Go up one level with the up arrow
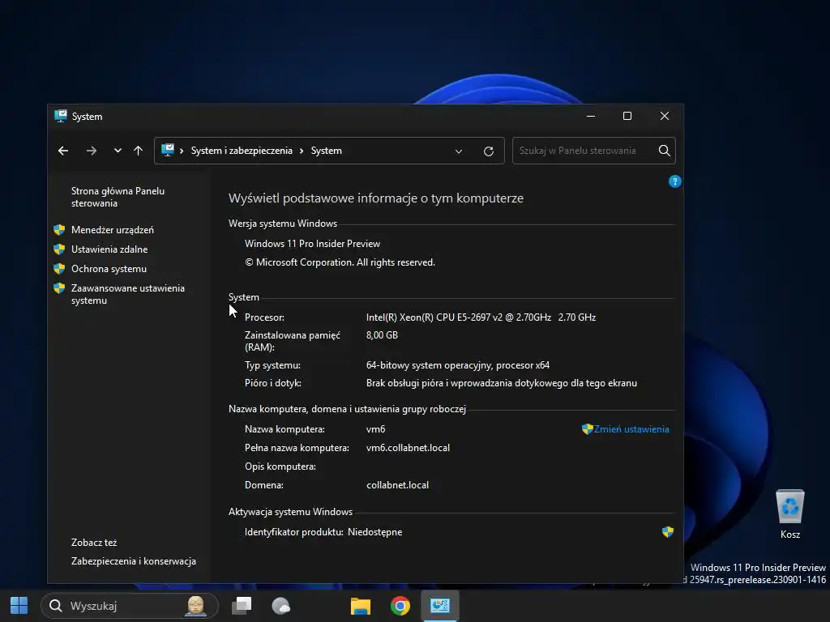 tap(138, 151)
